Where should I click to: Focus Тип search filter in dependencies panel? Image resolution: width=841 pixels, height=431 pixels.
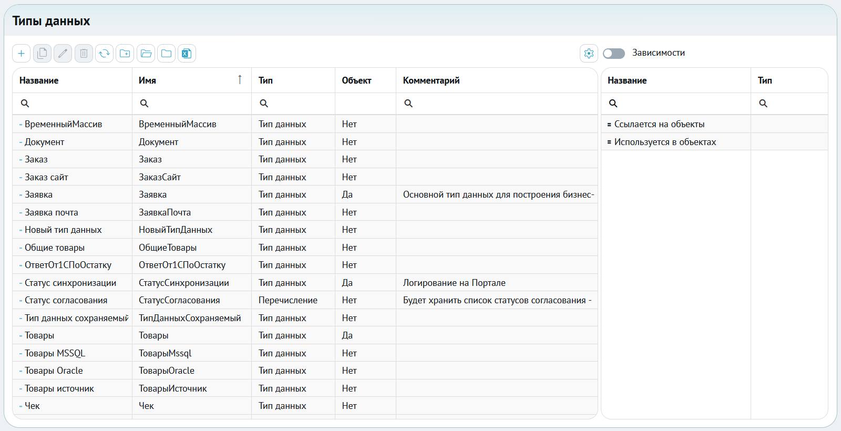click(x=789, y=104)
